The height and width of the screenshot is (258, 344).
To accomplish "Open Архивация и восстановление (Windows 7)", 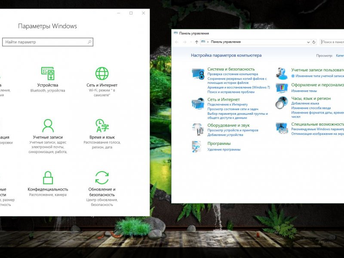I will tap(239, 87).
